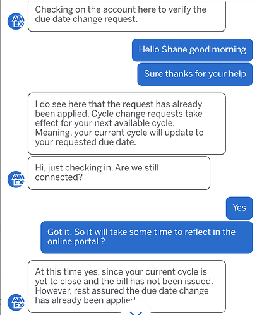257x315 pixels.
Task: Click the 'I do see here that the request' message
Action: (x=127, y=124)
